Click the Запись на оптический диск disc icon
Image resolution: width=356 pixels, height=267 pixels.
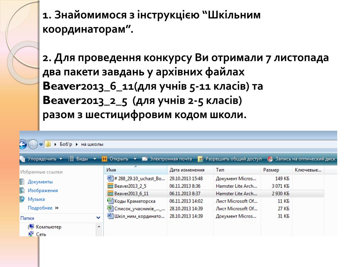point(270,159)
